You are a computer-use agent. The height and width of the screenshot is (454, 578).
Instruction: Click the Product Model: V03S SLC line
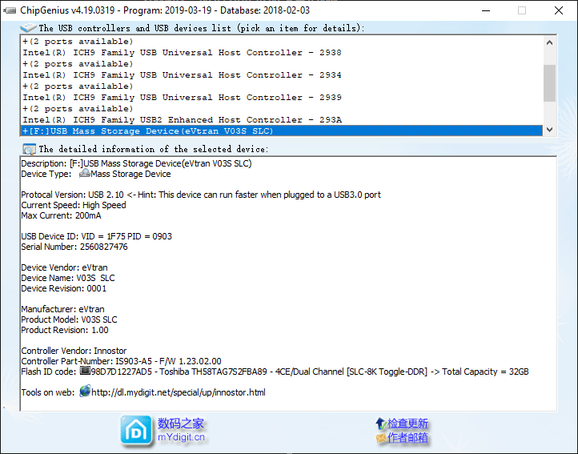point(69,319)
